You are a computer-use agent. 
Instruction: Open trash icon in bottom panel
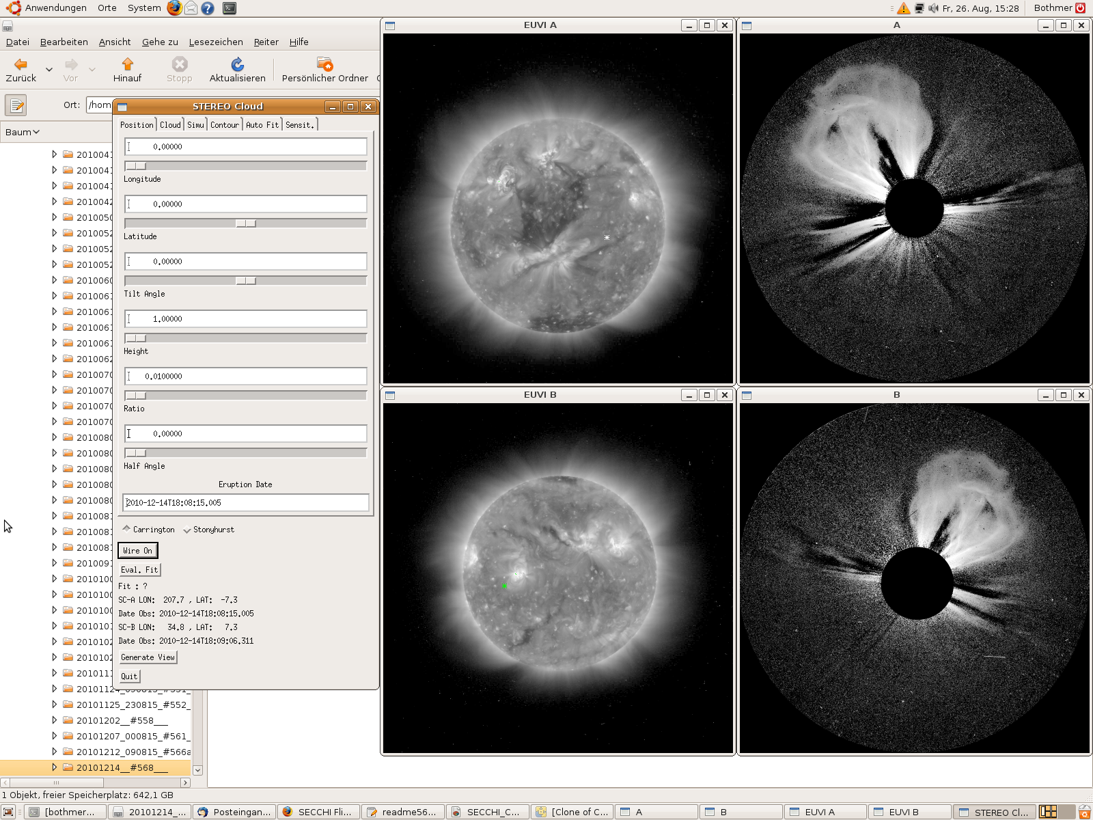[1085, 812]
